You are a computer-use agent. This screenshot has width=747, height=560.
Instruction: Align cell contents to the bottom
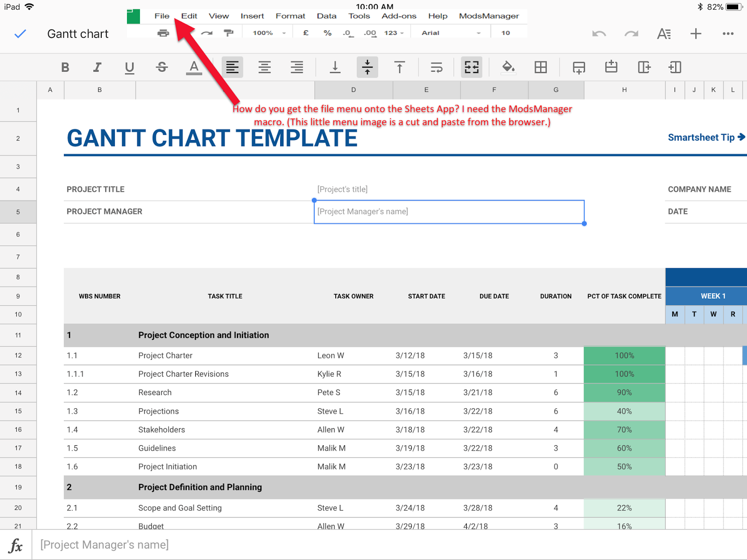tap(335, 68)
